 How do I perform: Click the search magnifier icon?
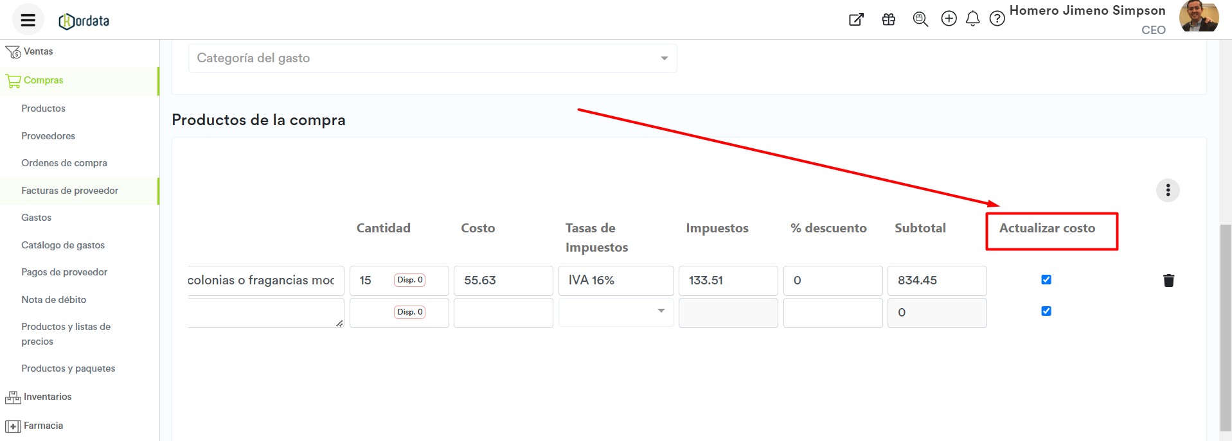tap(920, 19)
